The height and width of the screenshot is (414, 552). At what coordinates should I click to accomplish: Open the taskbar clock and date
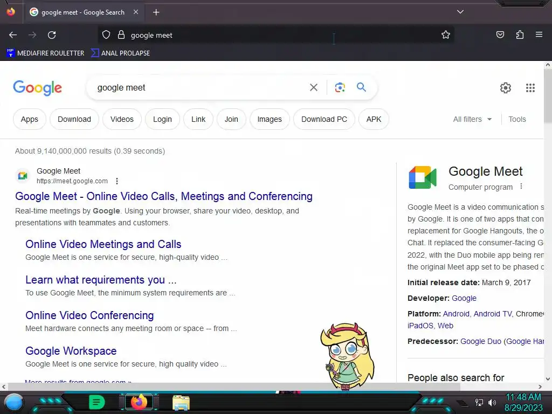tap(523, 402)
